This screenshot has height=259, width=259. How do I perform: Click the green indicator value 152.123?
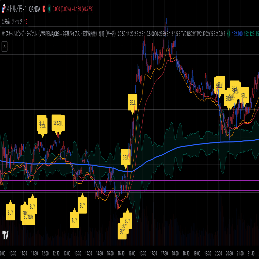pyautogui.click(x=249, y=34)
